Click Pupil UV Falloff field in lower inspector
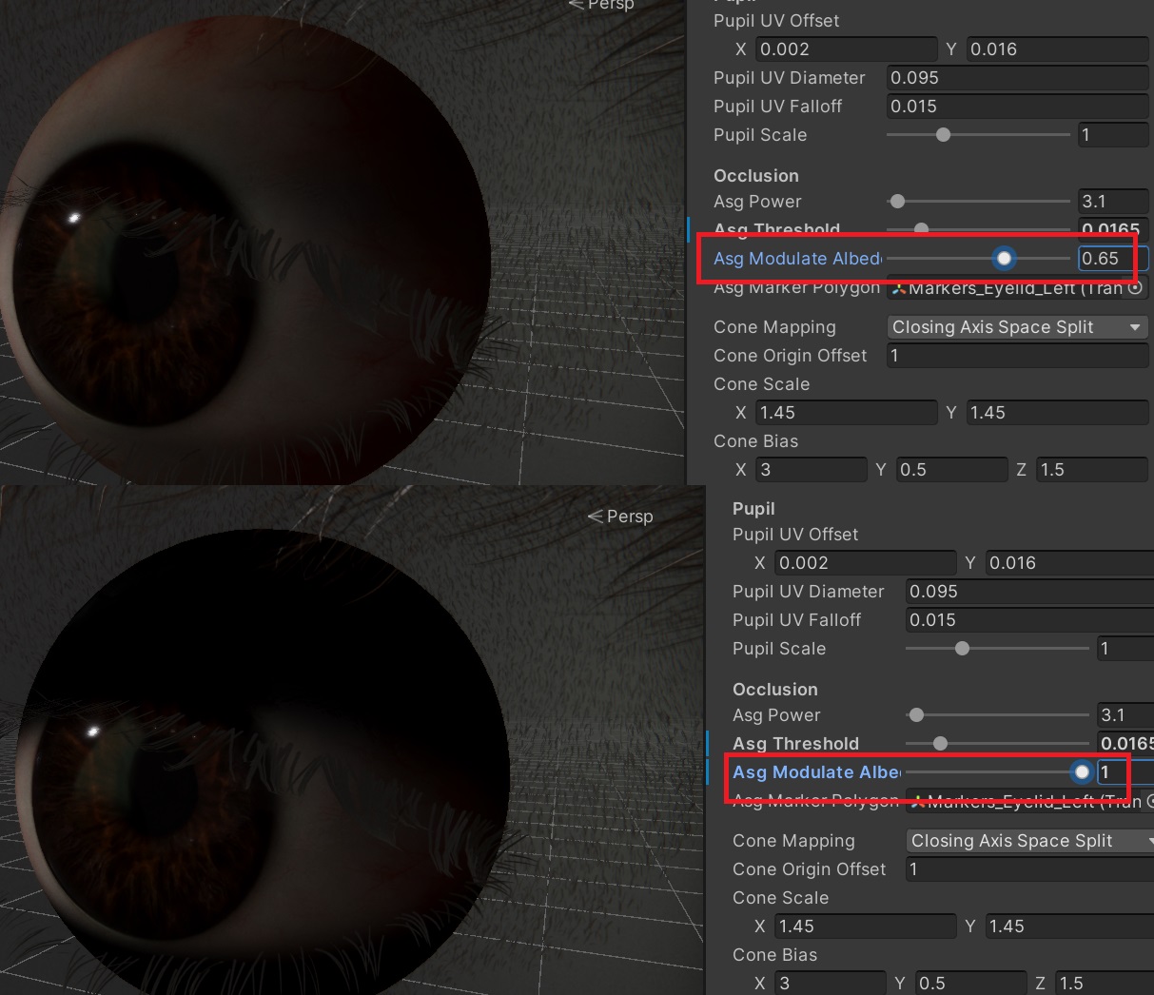This screenshot has height=995, width=1154. pos(1029,620)
